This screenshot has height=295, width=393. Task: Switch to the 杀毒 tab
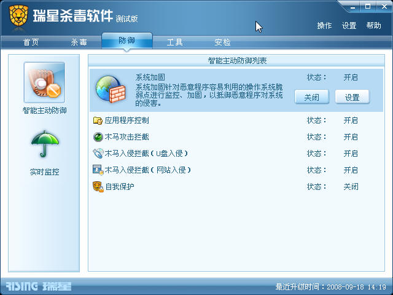[79, 42]
